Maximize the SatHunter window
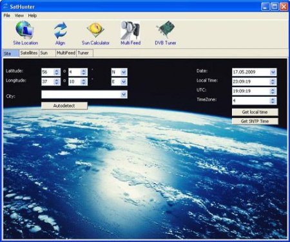This screenshot has width=290, height=242. [x=275, y=6]
